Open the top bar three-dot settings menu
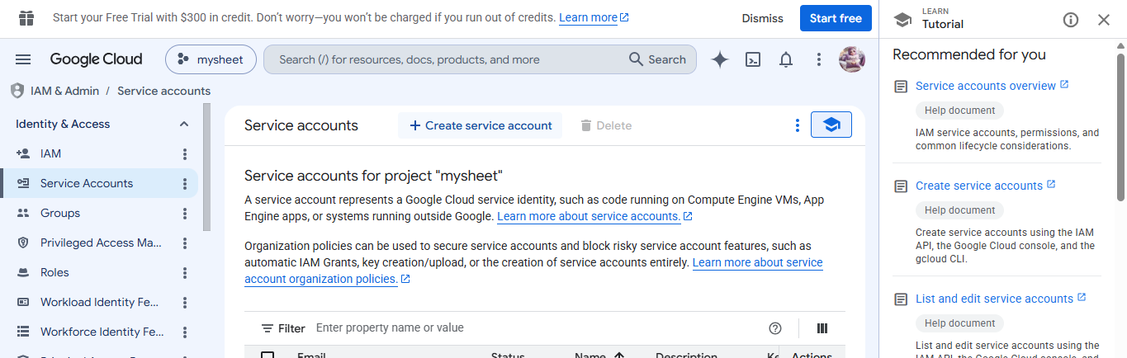The image size is (1127, 358). (x=819, y=59)
